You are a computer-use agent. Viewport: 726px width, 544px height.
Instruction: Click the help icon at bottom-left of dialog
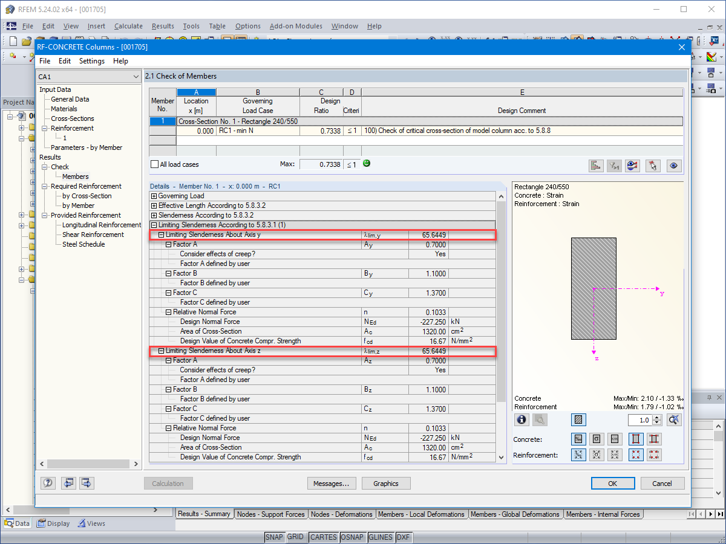[x=48, y=483]
